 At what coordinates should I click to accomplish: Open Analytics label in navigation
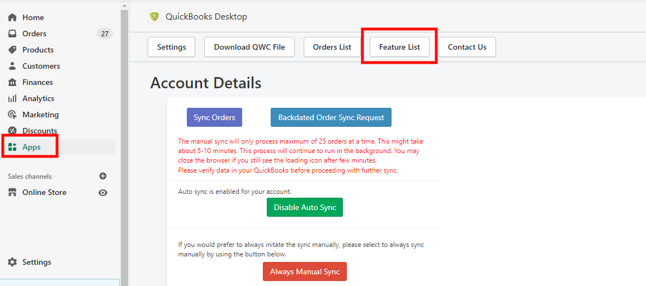tap(39, 98)
